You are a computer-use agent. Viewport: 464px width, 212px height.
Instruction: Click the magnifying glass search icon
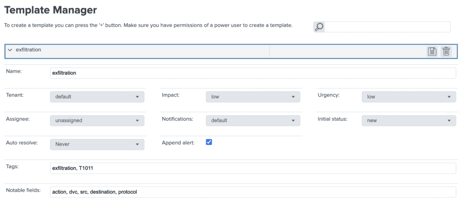click(319, 27)
